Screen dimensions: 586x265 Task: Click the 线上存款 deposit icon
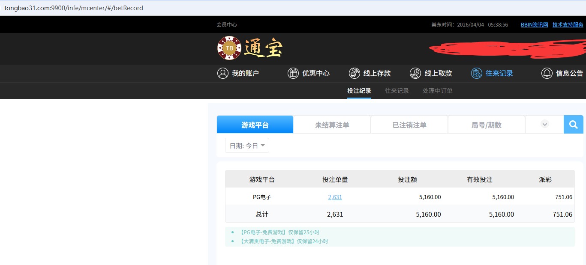tap(354, 73)
